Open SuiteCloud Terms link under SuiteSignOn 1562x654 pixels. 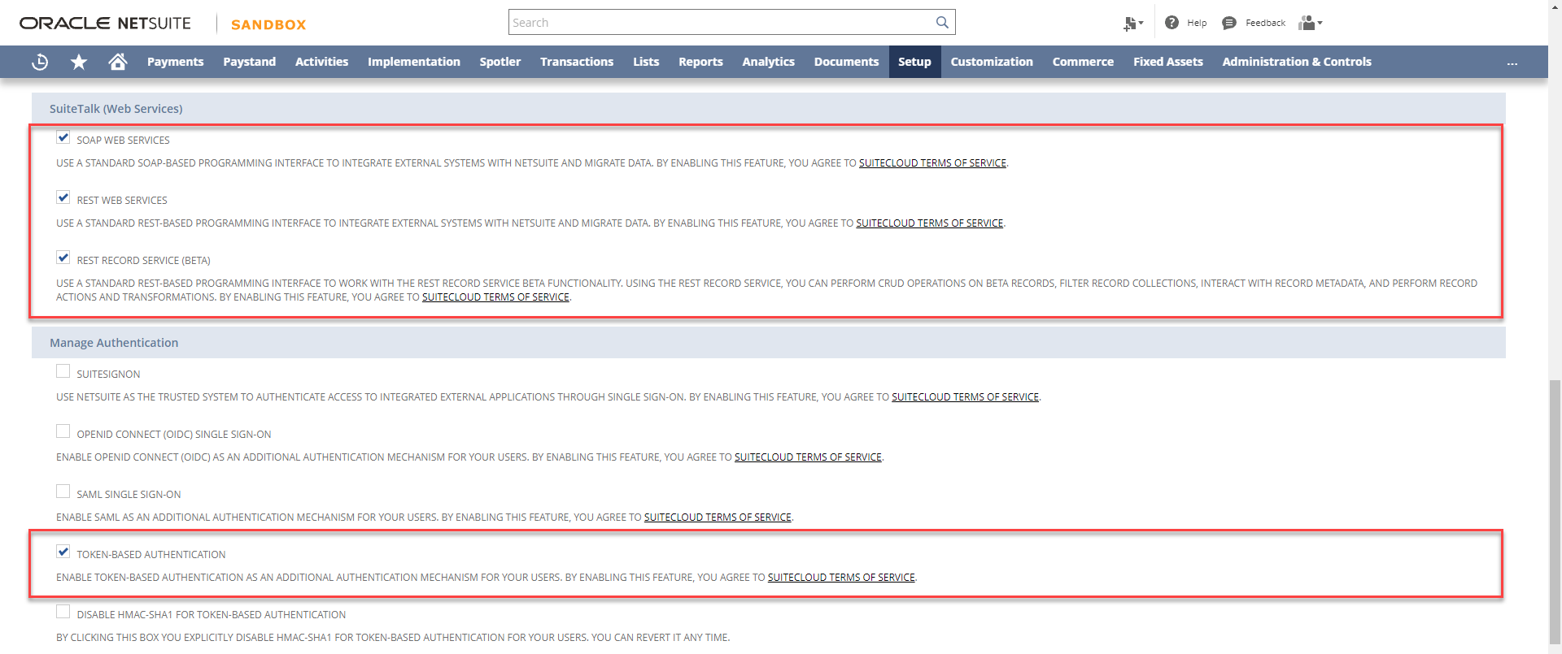(x=965, y=397)
